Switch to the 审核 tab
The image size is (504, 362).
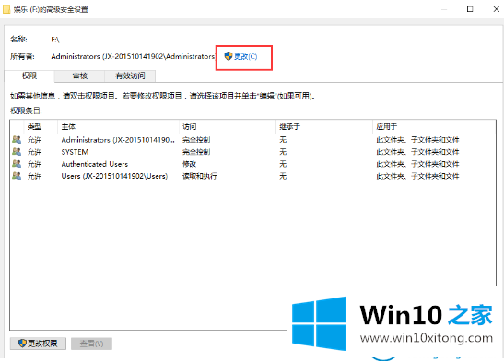[x=80, y=76]
